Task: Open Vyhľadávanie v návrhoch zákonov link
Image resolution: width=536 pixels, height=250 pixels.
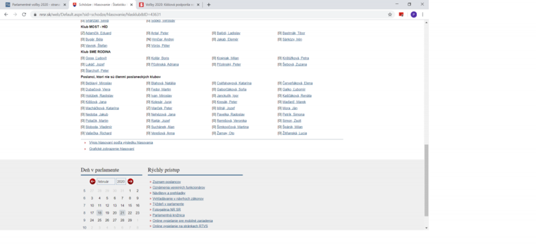Action: 178,198
